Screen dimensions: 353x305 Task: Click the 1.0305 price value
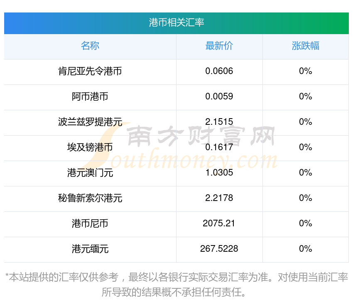tap(219, 173)
